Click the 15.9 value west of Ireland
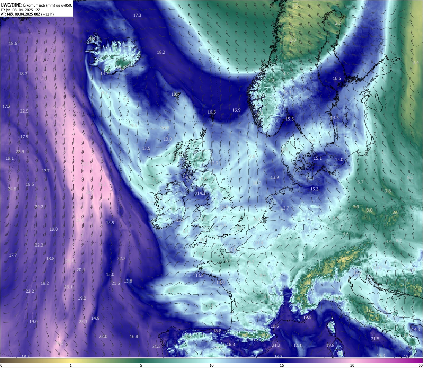423x368 pixels. [110, 222]
